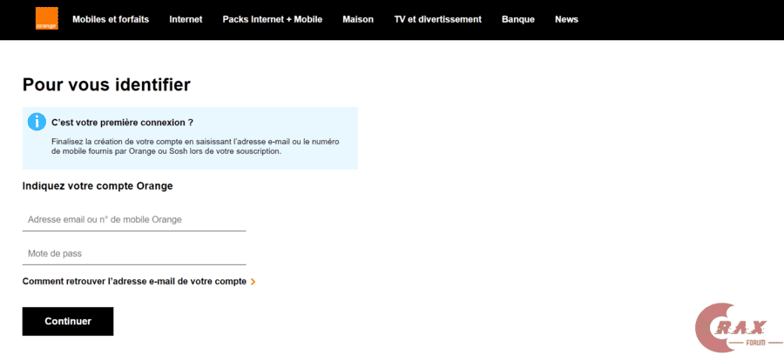
Task: Select the Pour vous identifier heading
Action: pyautogui.click(x=106, y=85)
